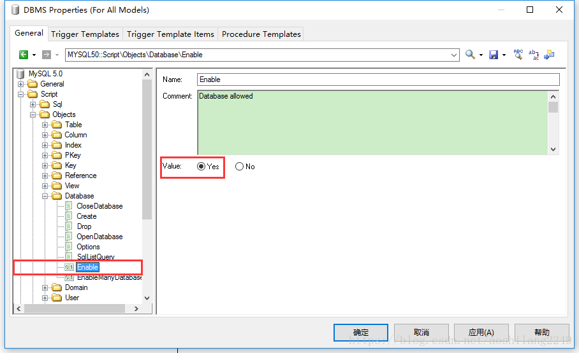Open the MYSQL50 path combo box dropdown
This screenshot has height=353, width=579.
tap(454, 55)
